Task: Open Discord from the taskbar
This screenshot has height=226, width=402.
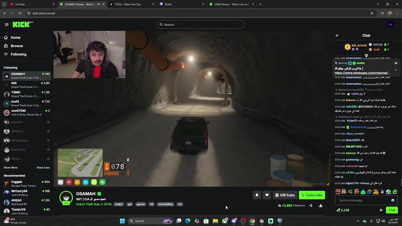Action: pos(234,221)
